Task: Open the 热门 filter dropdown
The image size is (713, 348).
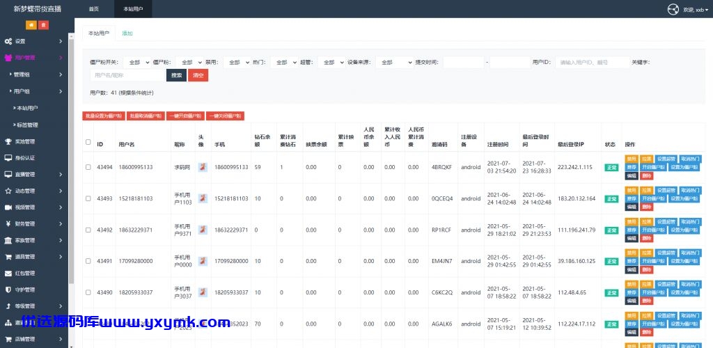Action: [x=284, y=62]
